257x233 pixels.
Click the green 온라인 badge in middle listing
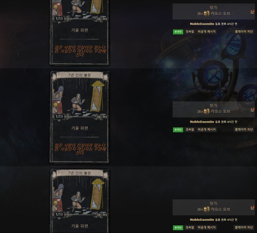tap(178, 130)
